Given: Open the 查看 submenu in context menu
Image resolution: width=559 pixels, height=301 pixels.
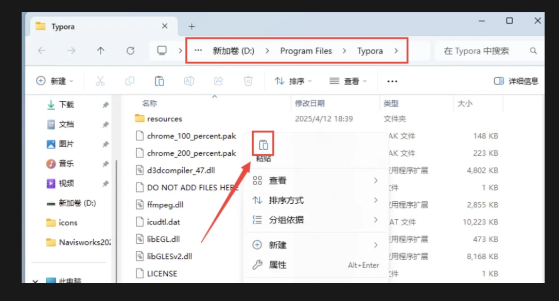Looking at the screenshot, I should [x=316, y=181].
